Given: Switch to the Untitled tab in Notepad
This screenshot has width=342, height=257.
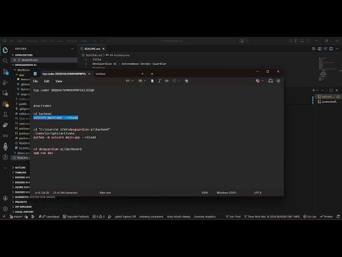Looking at the screenshot, I should [x=100, y=73].
